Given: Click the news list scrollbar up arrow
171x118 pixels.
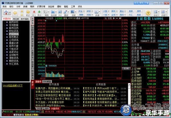Looking at the screenshot, I should pyautogui.click(x=129, y=85).
